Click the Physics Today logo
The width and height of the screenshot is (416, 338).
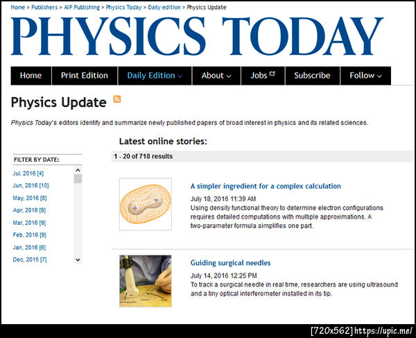pyautogui.click(x=197, y=36)
